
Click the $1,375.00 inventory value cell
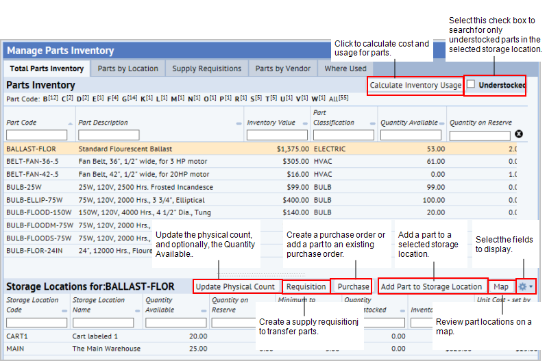tap(293, 149)
